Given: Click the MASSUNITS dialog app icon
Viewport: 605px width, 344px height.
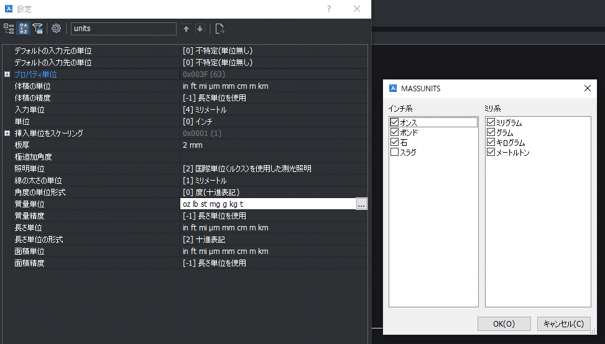Looking at the screenshot, I should [393, 88].
